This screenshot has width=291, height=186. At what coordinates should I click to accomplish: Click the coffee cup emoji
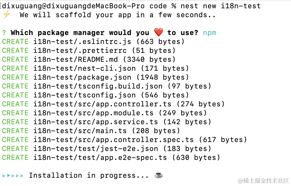[159, 175]
